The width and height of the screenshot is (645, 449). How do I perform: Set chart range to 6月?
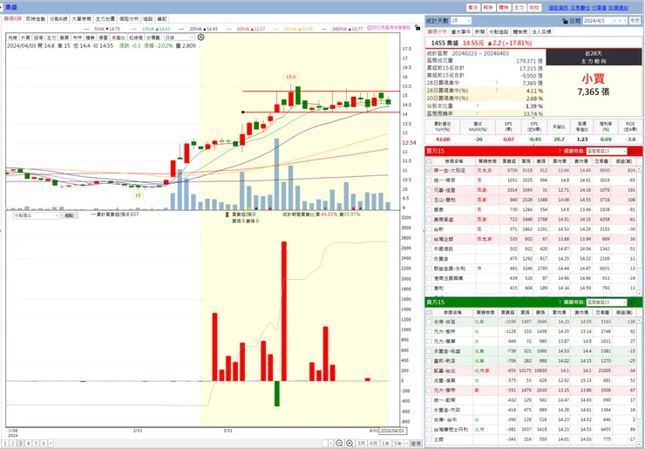[x=373, y=443]
